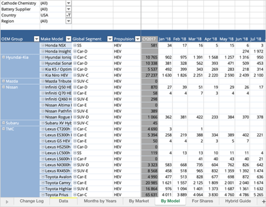
Task: Select the Hyundai Sonata model cell
Action: pyautogui.click(x=56, y=63)
